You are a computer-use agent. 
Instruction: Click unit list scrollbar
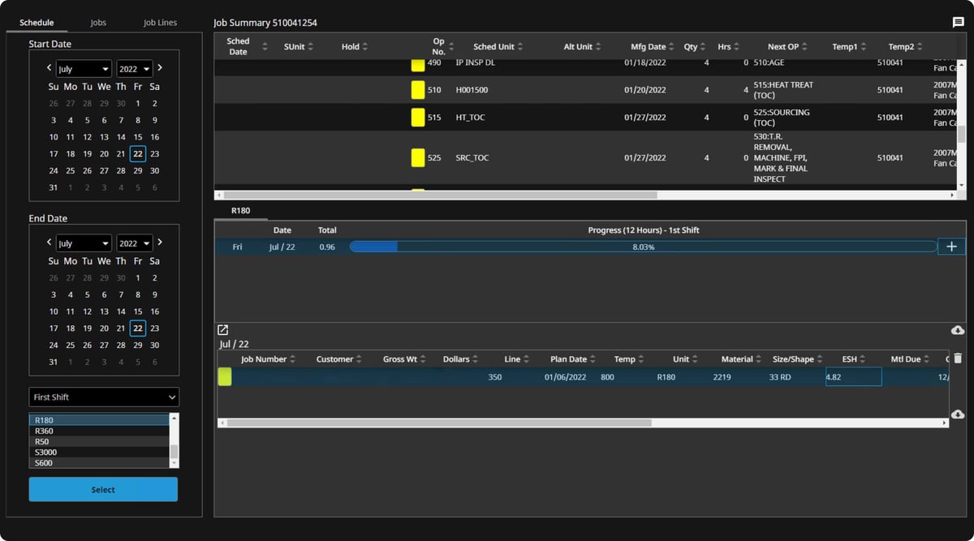tap(174, 452)
